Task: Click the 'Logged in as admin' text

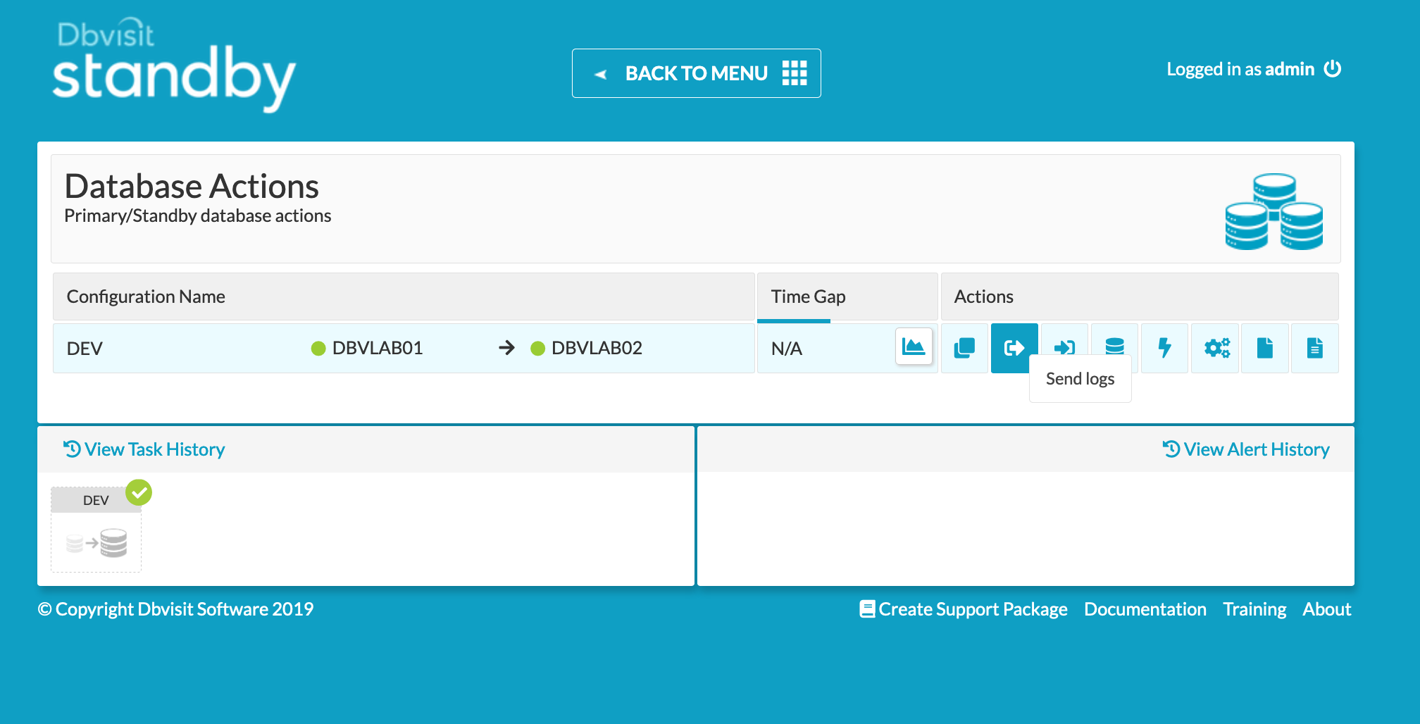Action: (1240, 69)
